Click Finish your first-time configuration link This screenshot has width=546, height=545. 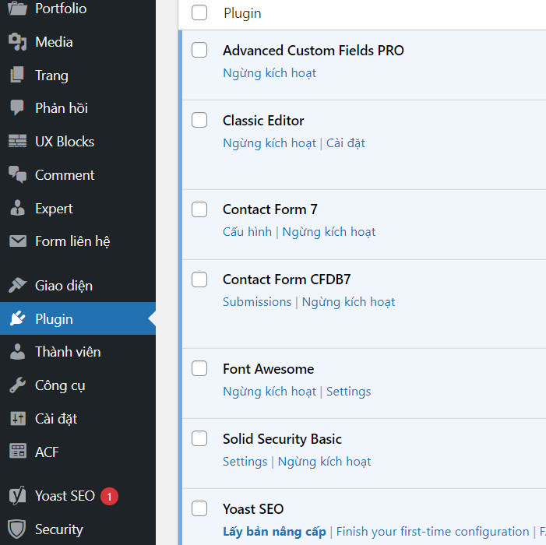point(432,532)
